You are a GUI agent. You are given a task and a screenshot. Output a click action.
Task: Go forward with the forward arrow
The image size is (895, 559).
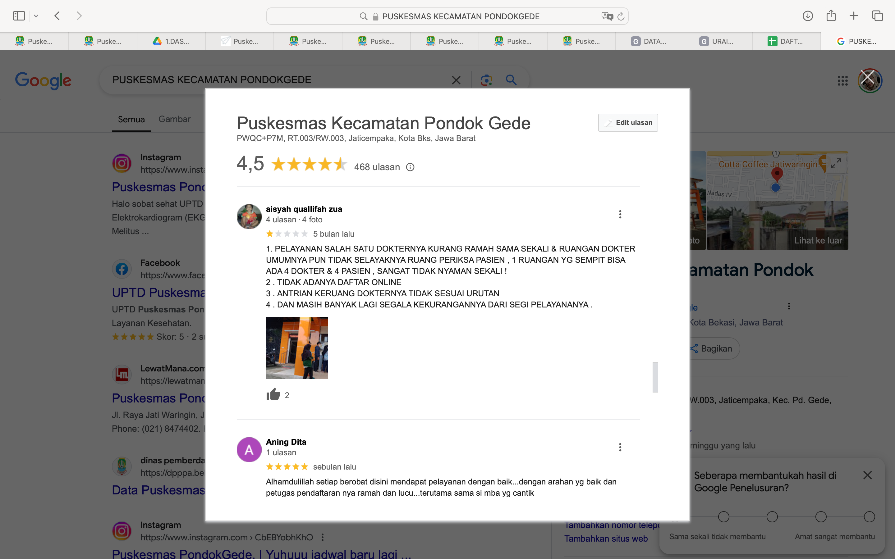[x=79, y=16]
